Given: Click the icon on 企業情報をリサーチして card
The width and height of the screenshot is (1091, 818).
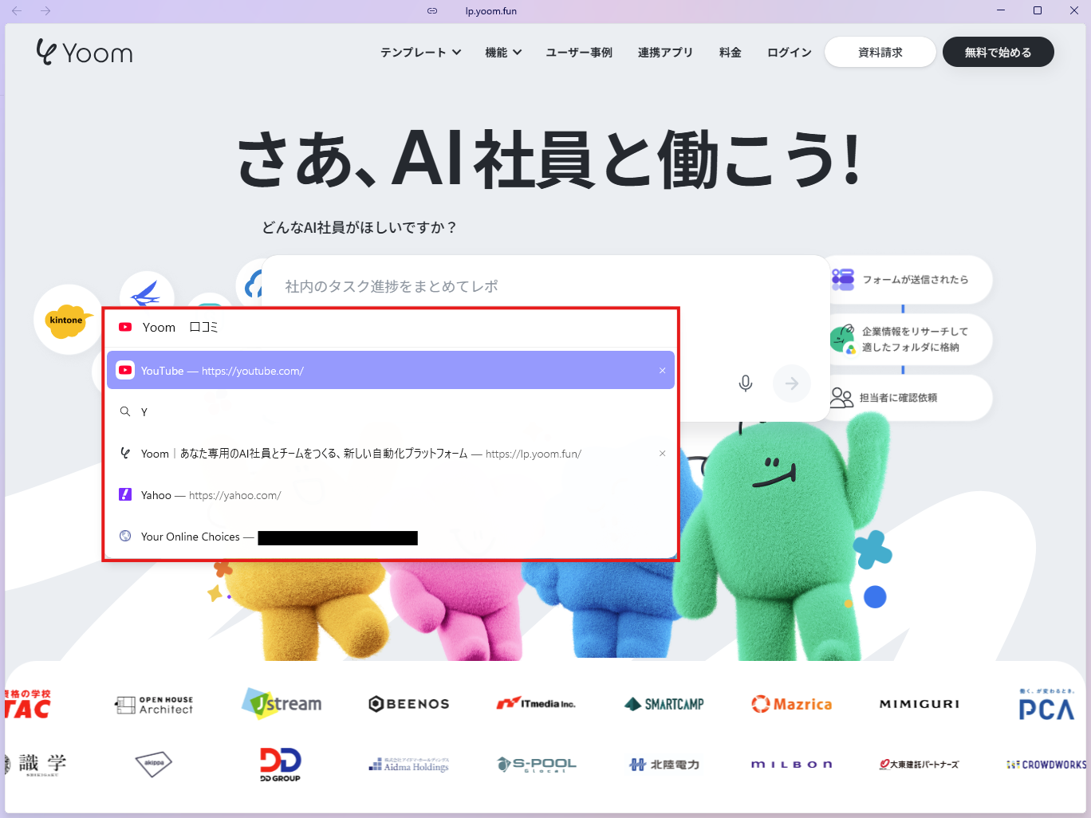Looking at the screenshot, I should pos(842,339).
